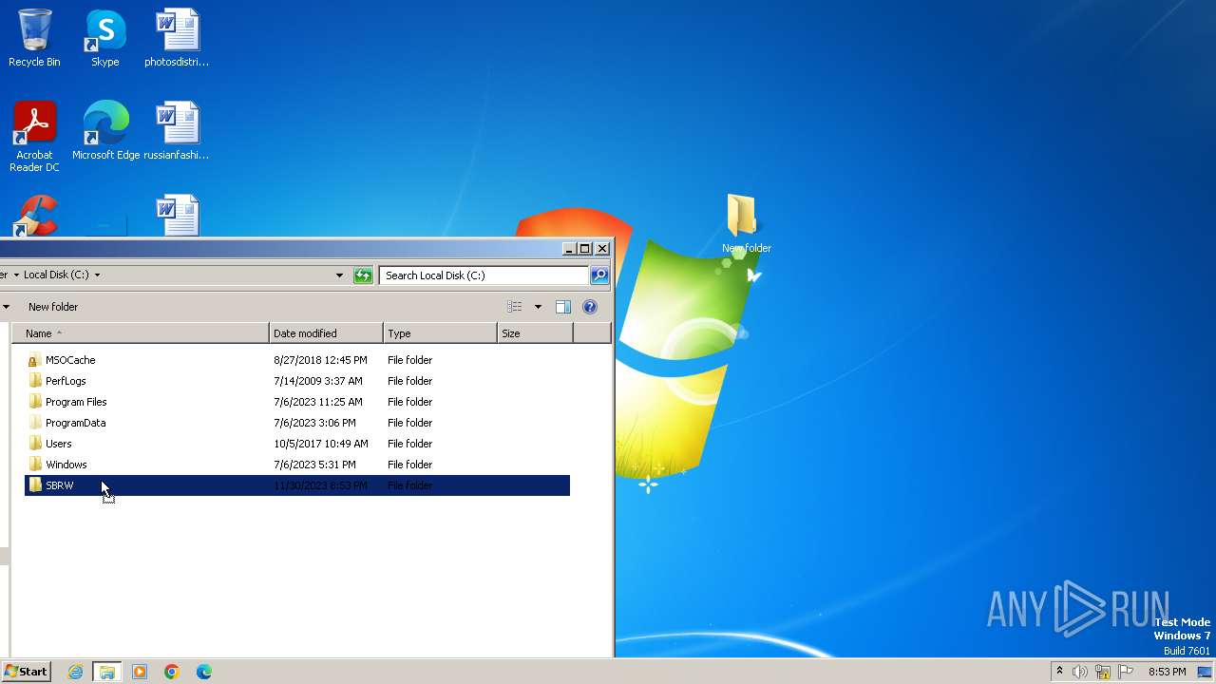Click the Action Center flag icon
The height and width of the screenshot is (684, 1216).
pos(1126,672)
